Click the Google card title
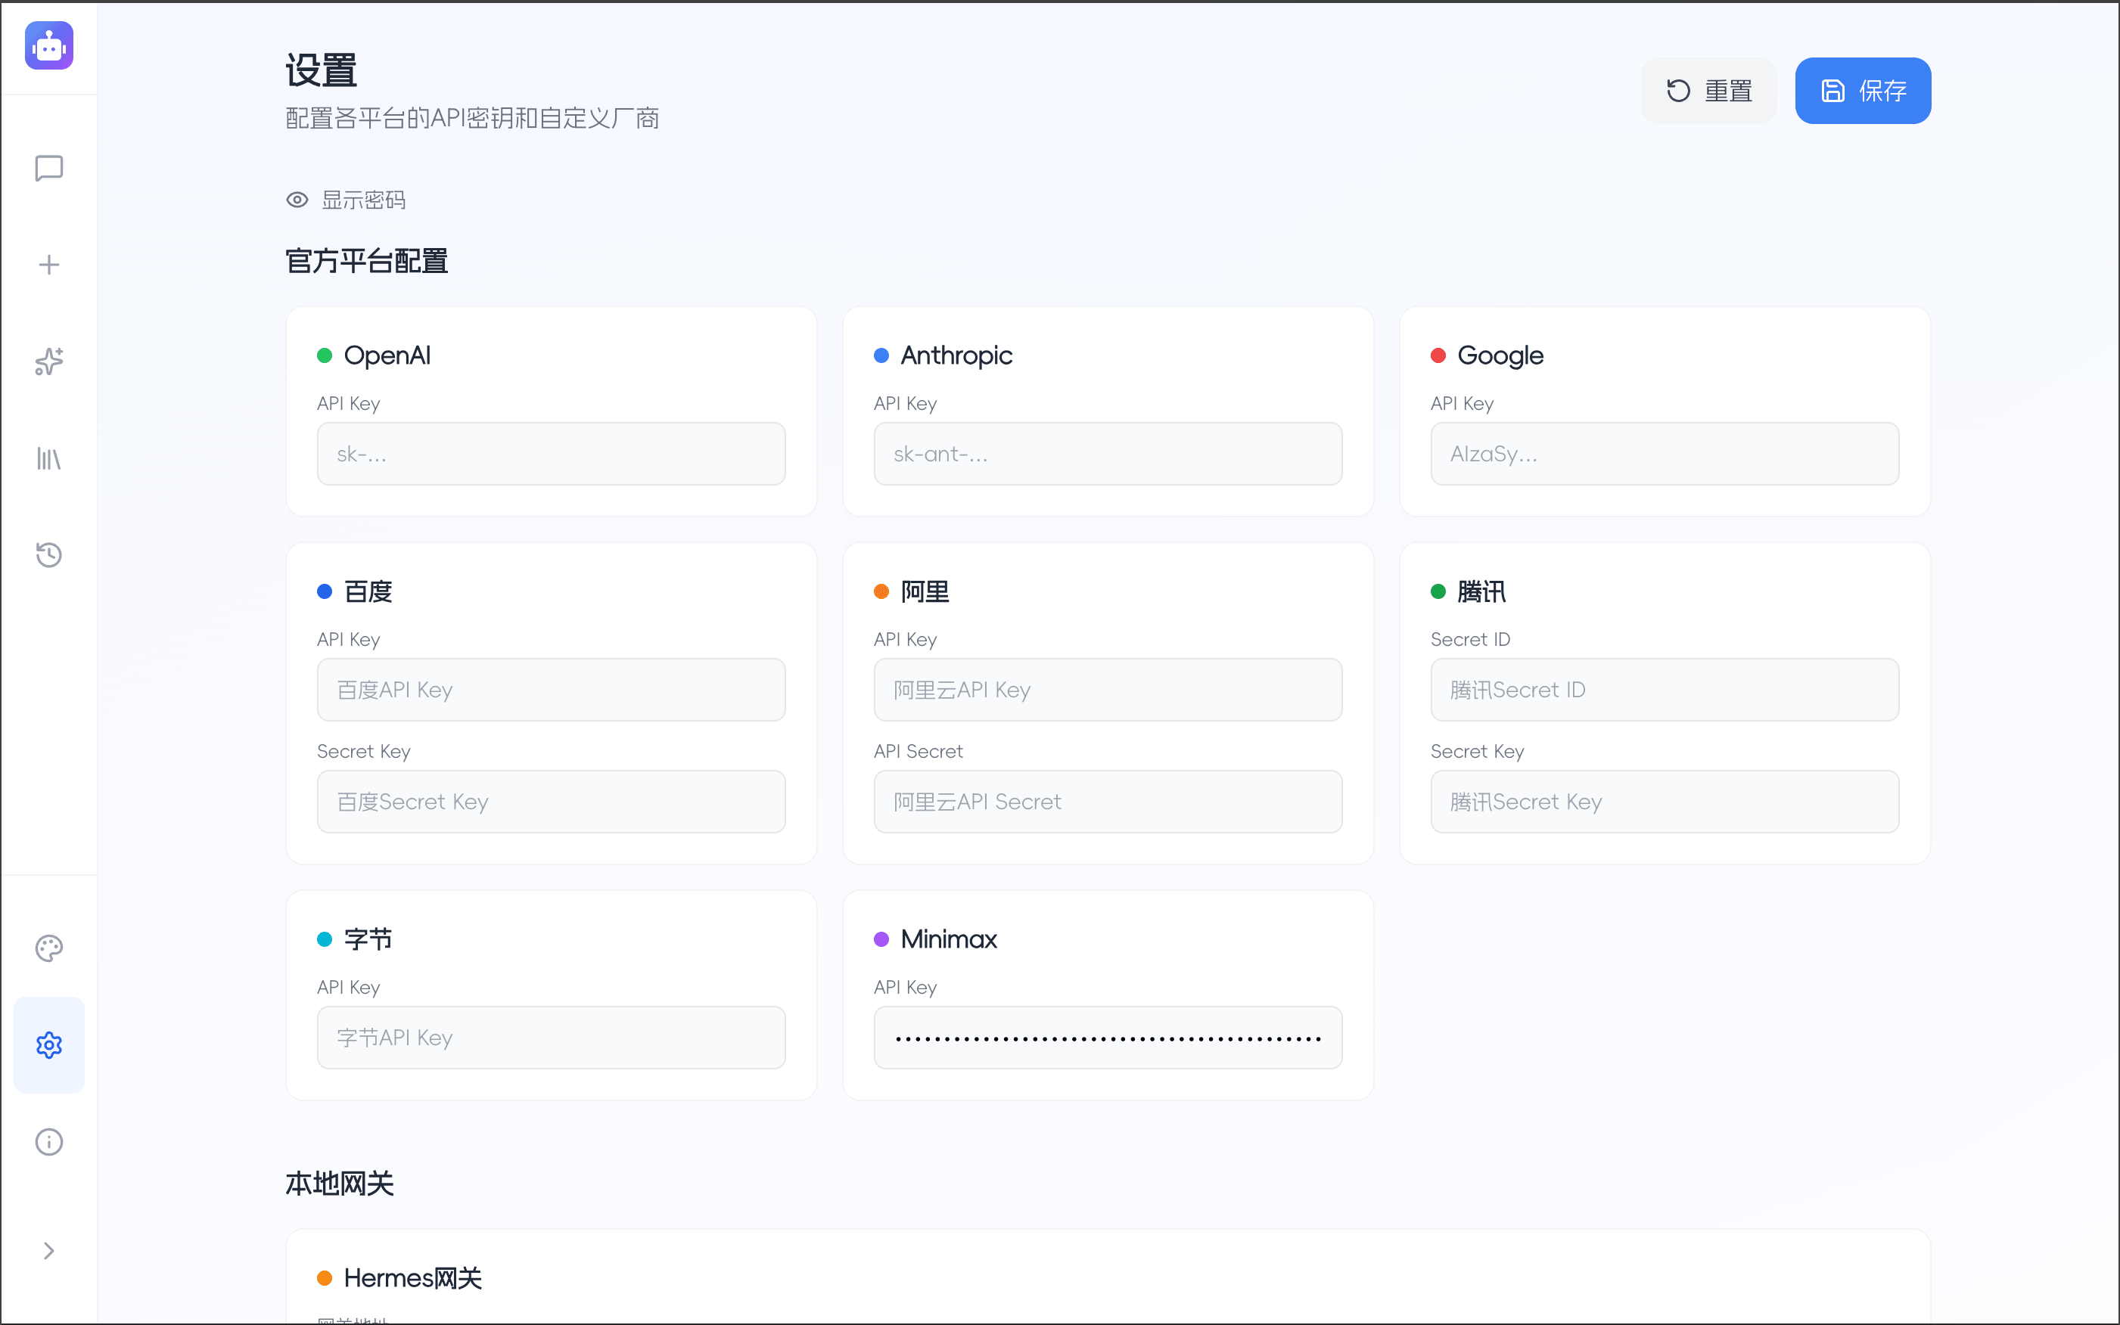 [x=1500, y=355]
